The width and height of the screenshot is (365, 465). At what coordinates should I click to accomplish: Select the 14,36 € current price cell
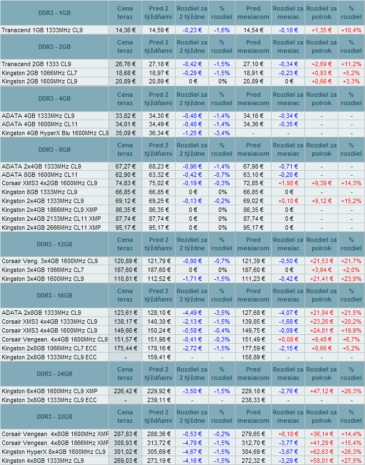[x=125, y=30]
